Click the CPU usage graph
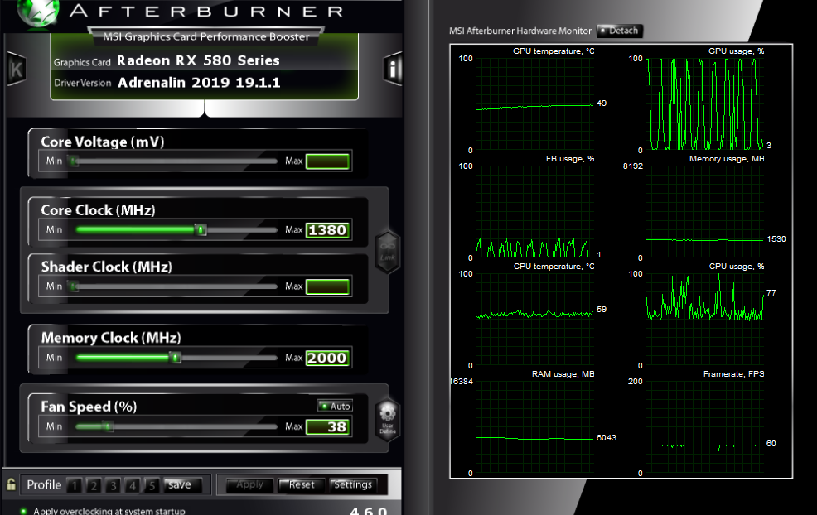Viewport: 817px width, 515px height. tap(705, 320)
